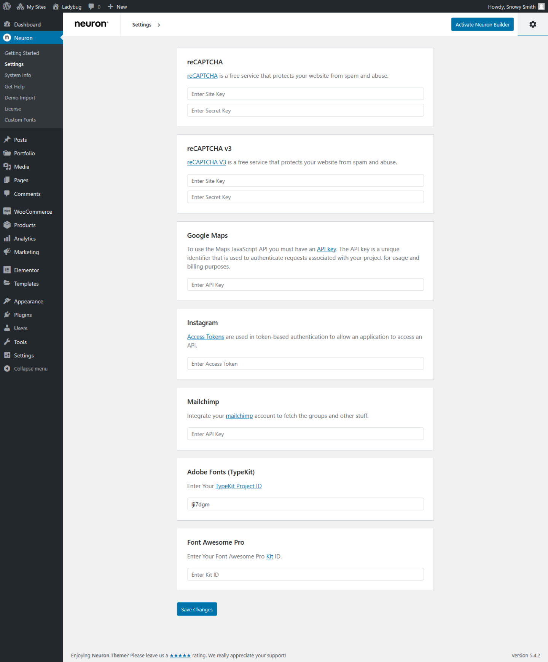Focus reCAPTCHA v3 Site Key field
The height and width of the screenshot is (662, 548).
305,181
